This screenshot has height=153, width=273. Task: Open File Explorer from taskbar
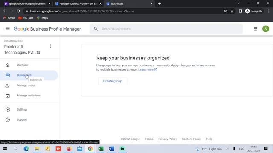[37, 149]
